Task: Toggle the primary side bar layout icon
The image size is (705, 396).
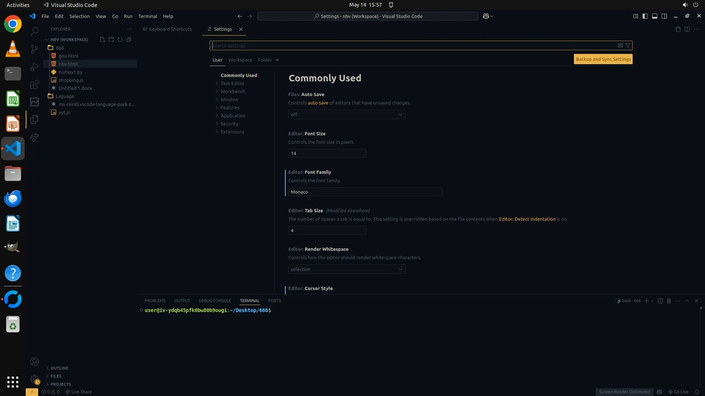Action: 645,16
